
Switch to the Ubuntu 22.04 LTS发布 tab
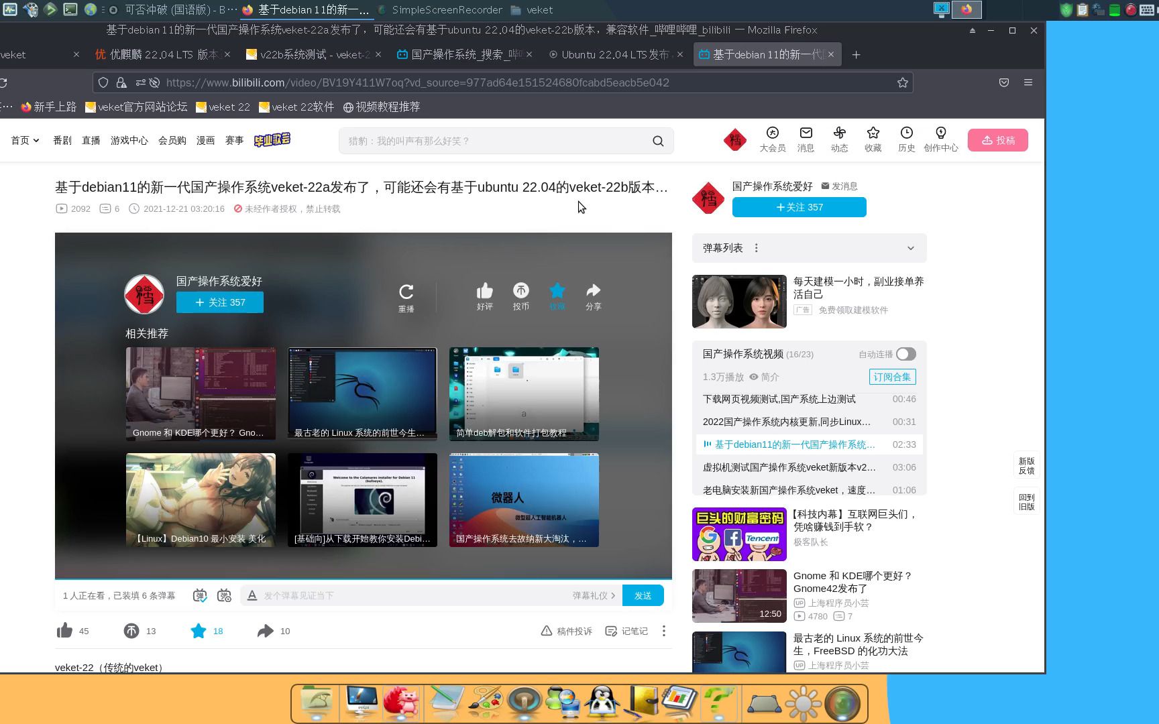coord(615,55)
